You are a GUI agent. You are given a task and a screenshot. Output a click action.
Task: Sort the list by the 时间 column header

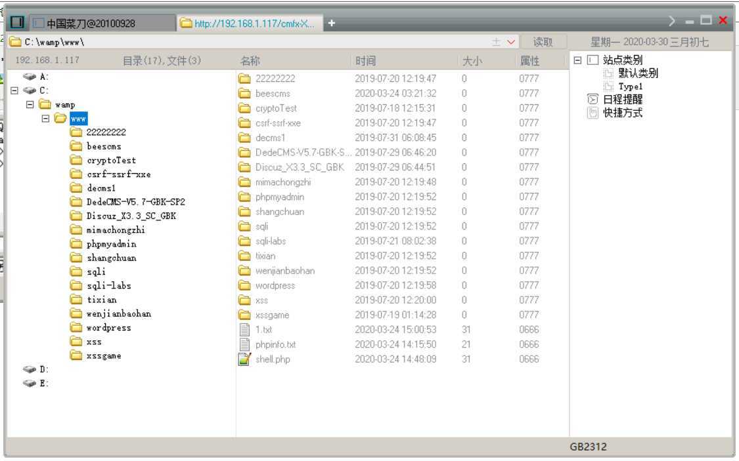(x=366, y=61)
